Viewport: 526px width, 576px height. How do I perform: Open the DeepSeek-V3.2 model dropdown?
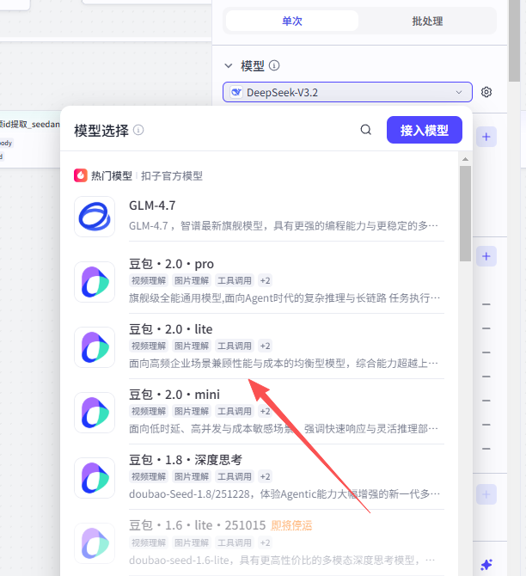pyautogui.click(x=347, y=92)
